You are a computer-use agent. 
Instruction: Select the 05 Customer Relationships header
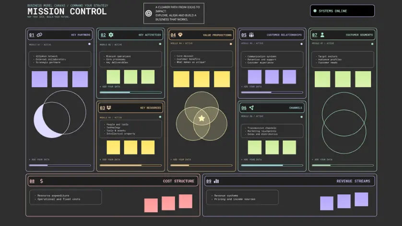(272, 35)
